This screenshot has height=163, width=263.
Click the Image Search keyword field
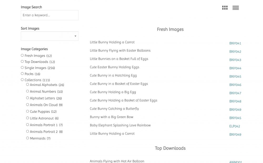(49, 15)
